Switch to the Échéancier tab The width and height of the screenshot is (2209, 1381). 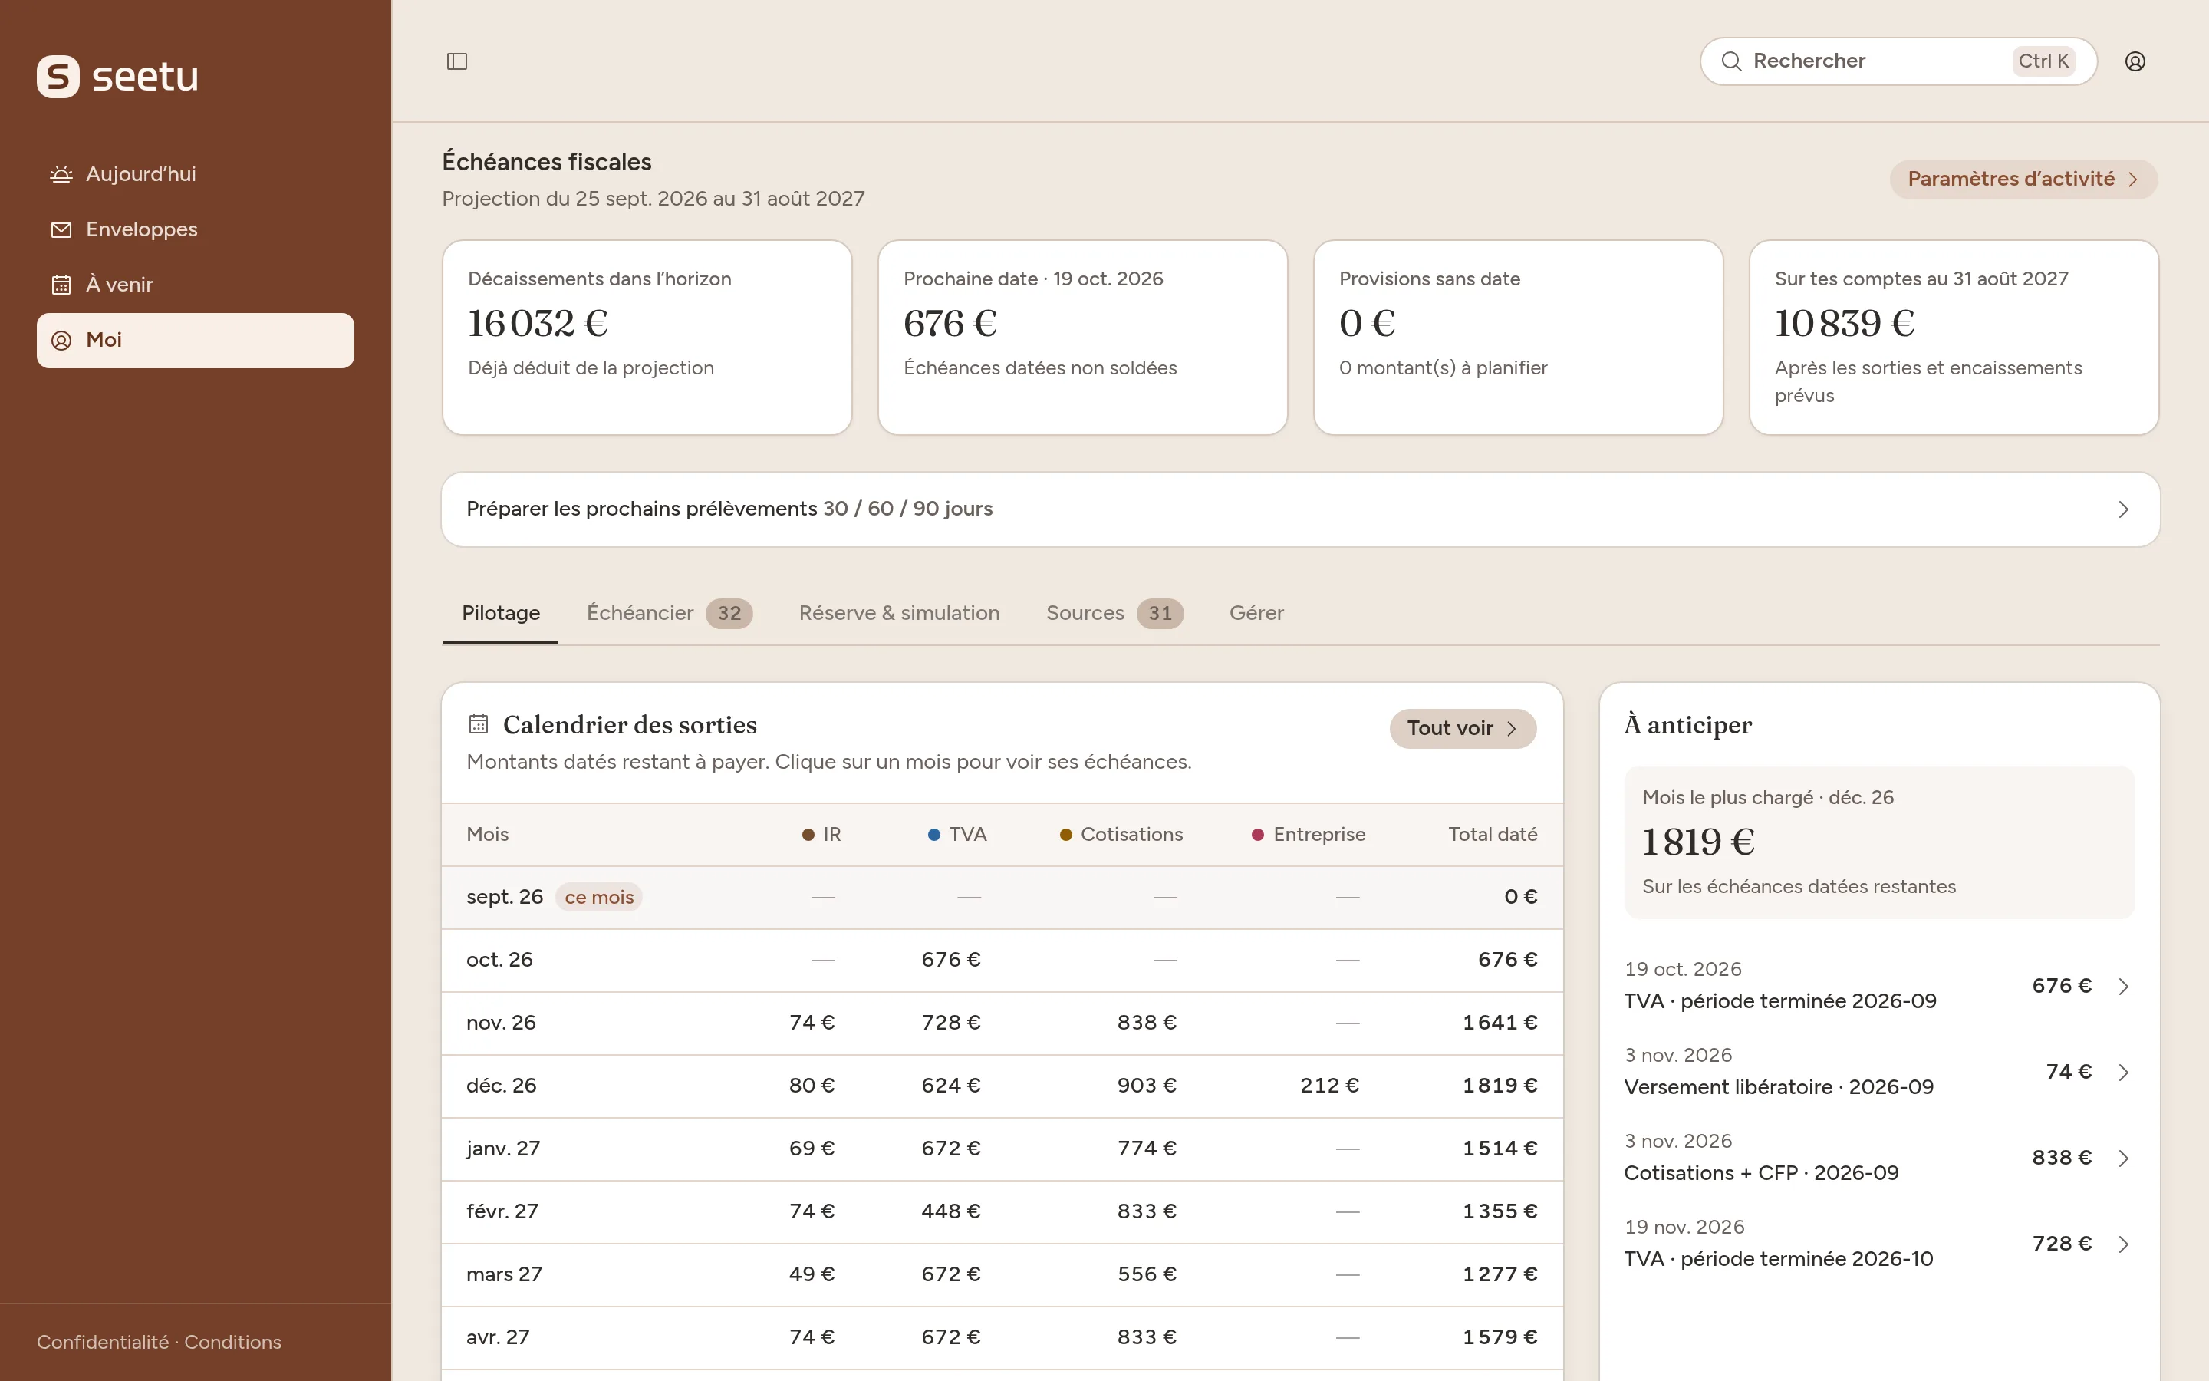click(x=669, y=613)
